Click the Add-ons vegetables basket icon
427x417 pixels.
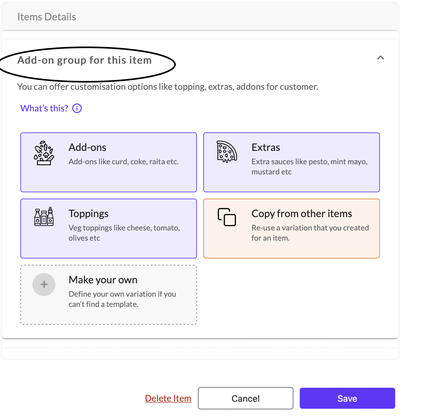(x=44, y=153)
